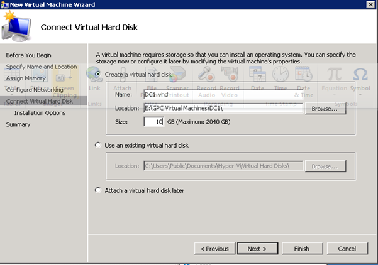Image resolution: width=378 pixels, height=265 pixels.
Task: Select 'Use an existing virtual hard disk' option
Action: pos(97,145)
